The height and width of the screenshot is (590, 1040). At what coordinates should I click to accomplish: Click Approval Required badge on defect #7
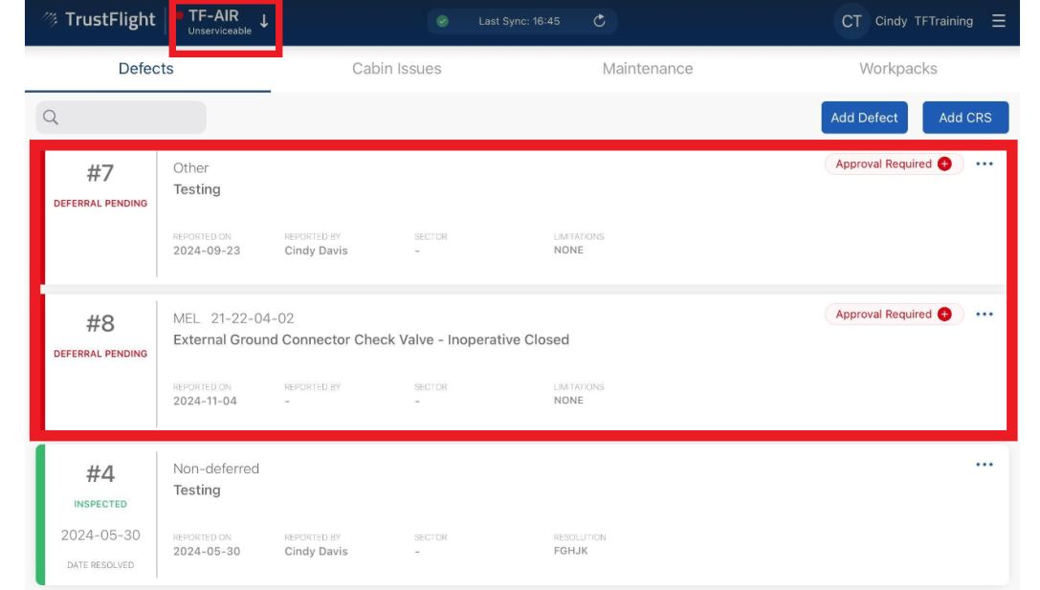883,164
